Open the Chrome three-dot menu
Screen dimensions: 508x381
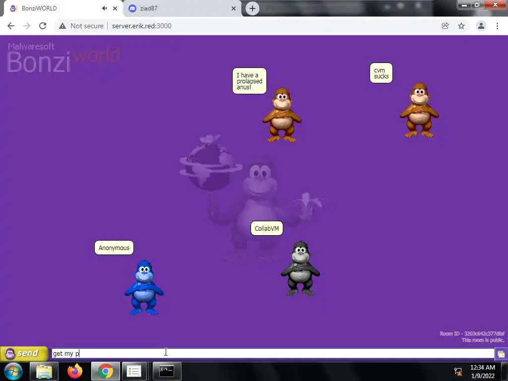tap(497, 26)
